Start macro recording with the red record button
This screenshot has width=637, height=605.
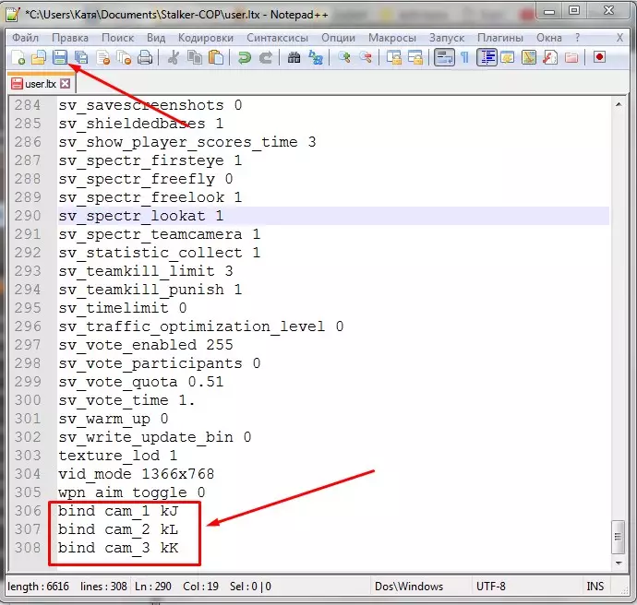coord(599,57)
